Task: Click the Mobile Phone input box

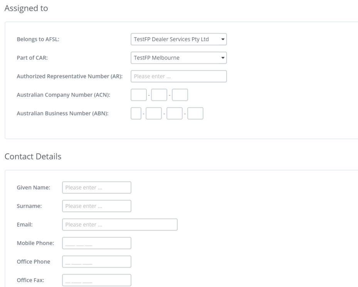Action: click(96, 243)
